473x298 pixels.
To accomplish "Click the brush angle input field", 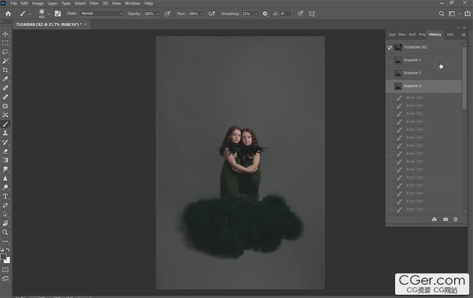I will click(285, 13).
